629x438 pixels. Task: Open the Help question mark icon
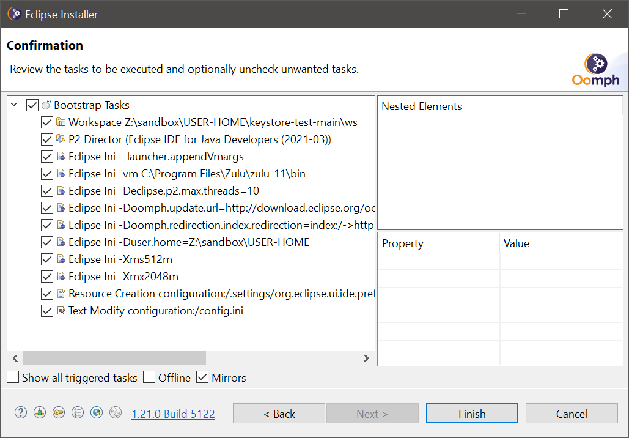pyautogui.click(x=21, y=413)
